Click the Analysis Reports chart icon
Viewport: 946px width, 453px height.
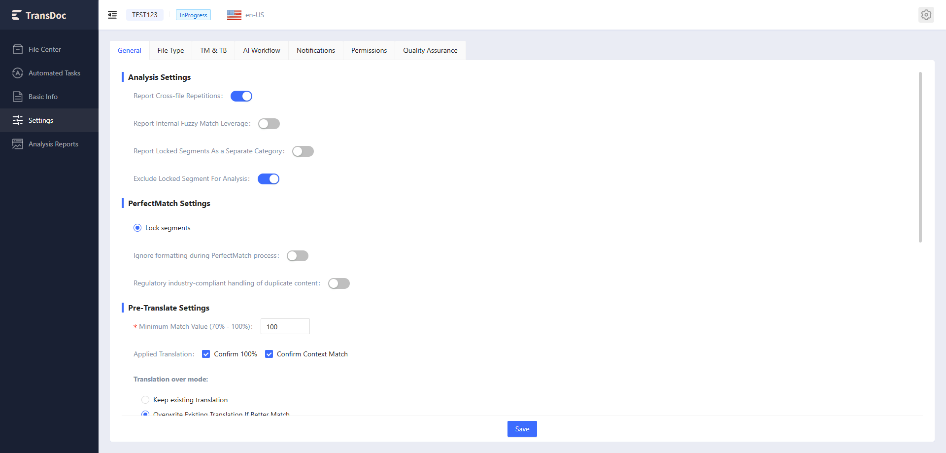tap(18, 144)
